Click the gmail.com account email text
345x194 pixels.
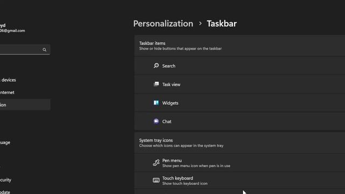coord(12,31)
